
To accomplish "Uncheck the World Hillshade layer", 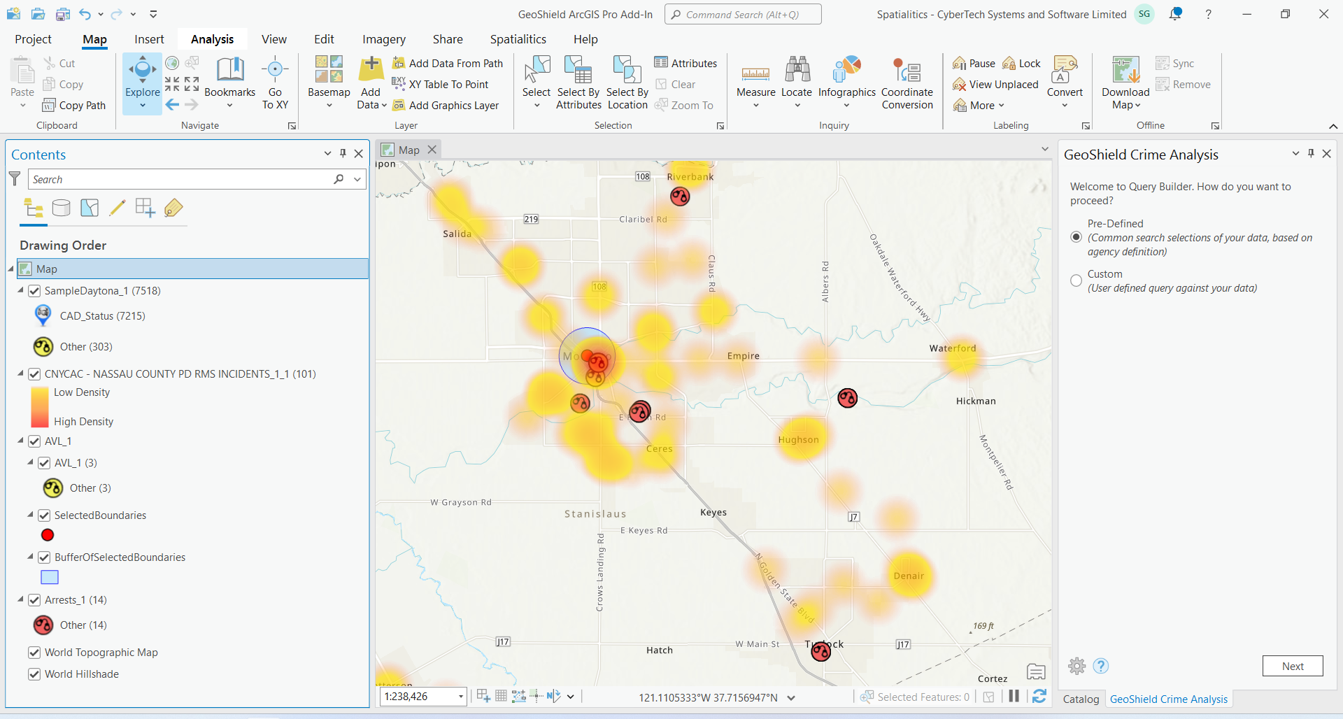I will coord(34,674).
